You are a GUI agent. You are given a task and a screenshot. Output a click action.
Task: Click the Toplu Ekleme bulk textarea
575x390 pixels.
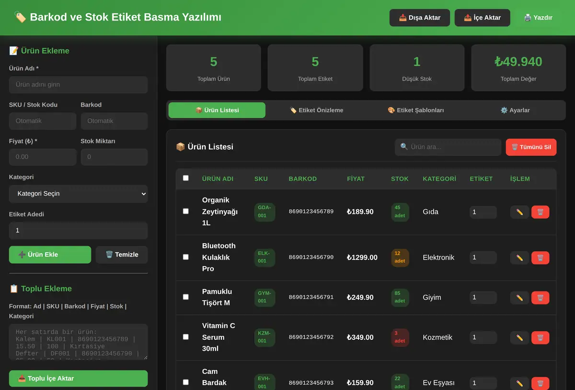79,342
